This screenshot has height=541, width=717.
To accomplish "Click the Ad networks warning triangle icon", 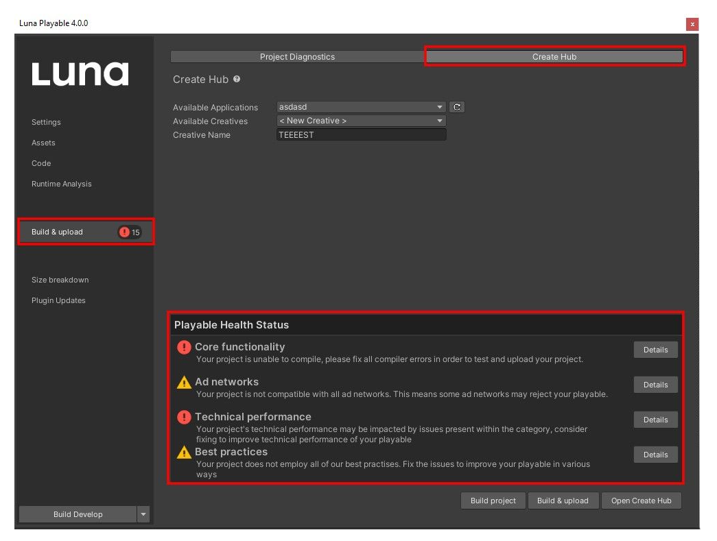I will (x=184, y=382).
